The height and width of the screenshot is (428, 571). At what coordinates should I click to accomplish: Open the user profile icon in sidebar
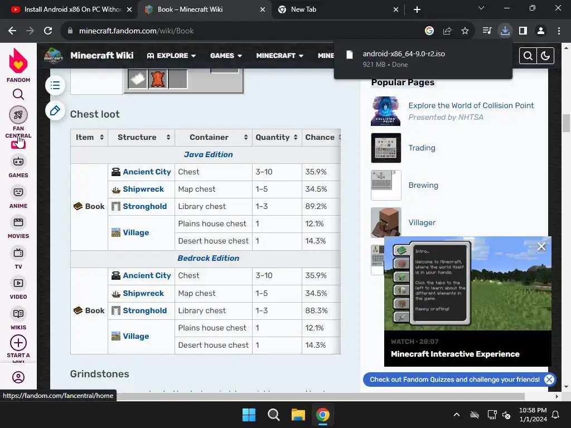(x=18, y=377)
